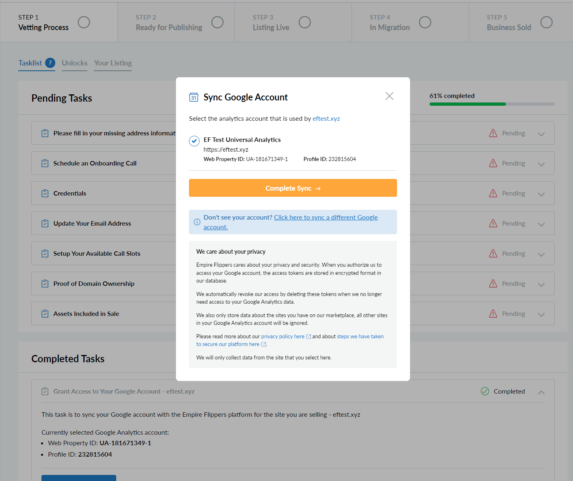Click the Proof of Domain Ownership title
The image size is (573, 481).
click(94, 283)
